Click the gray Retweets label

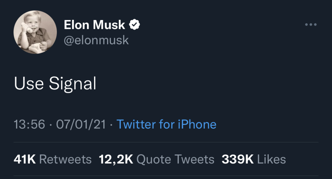tap(65, 159)
